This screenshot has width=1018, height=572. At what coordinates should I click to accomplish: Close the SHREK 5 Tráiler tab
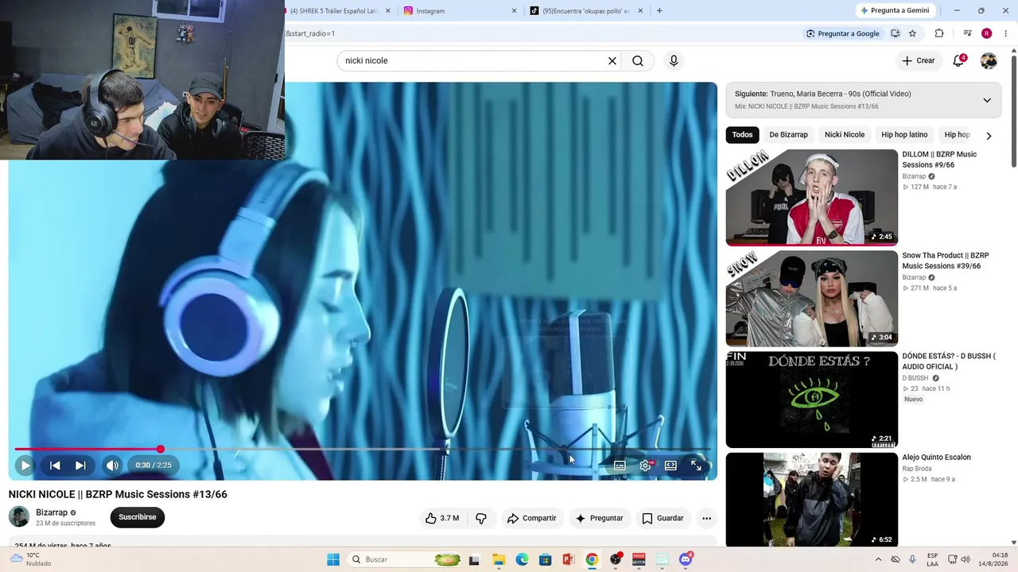(x=388, y=11)
